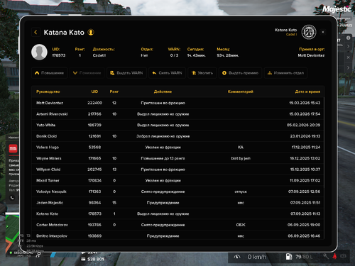Click the 'отпуск' comment cell
355x266 pixels.
coord(241,192)
